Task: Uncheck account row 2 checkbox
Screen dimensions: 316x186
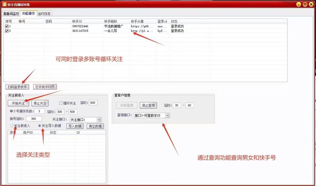Action: click(x=6, y=30)
